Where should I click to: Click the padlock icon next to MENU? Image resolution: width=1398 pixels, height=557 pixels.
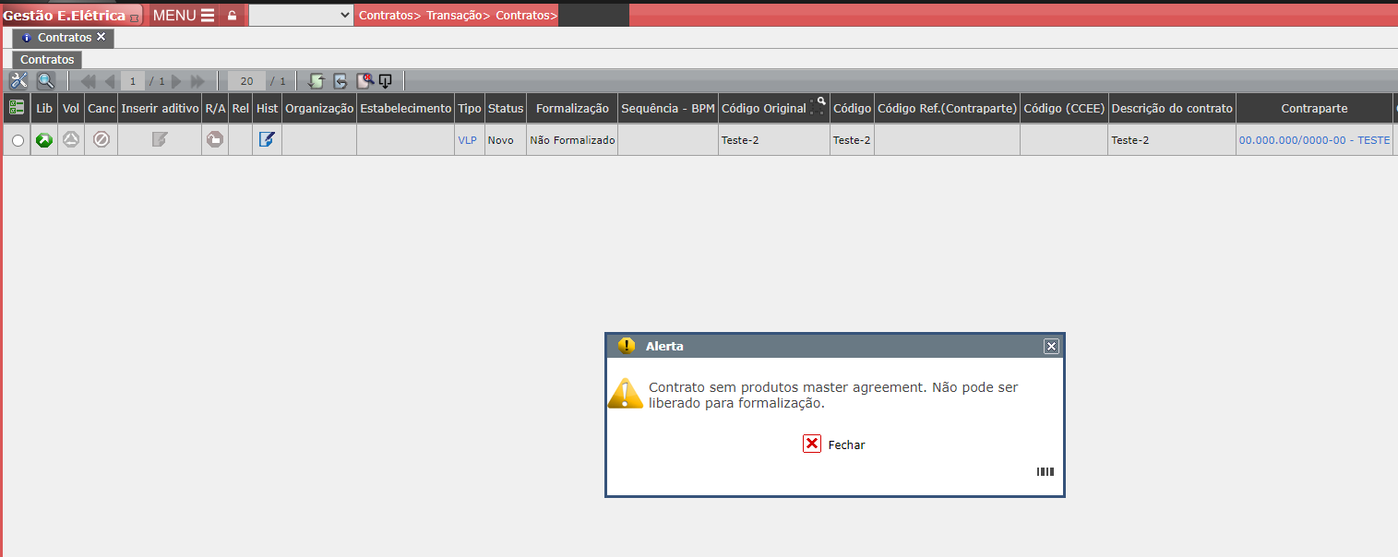(232, 16)
